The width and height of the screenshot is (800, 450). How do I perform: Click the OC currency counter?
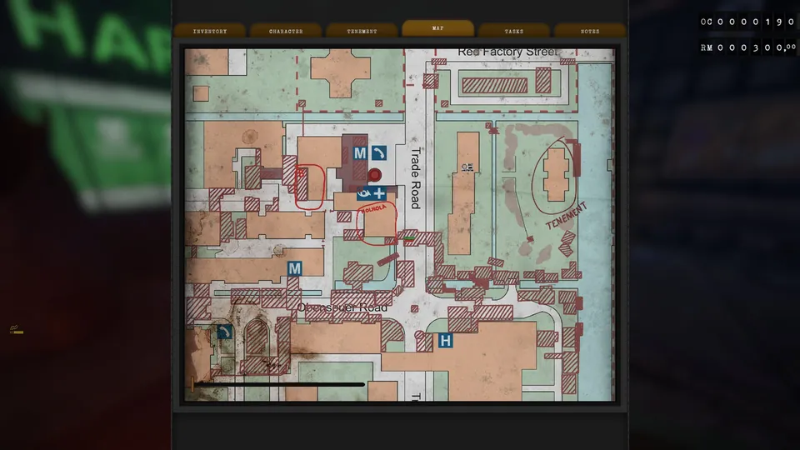point(747,22)
